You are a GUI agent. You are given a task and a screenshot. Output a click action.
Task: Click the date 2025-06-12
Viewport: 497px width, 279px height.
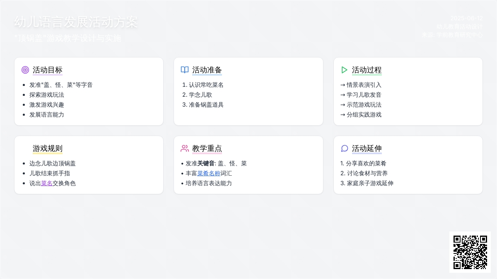[467, 18]
